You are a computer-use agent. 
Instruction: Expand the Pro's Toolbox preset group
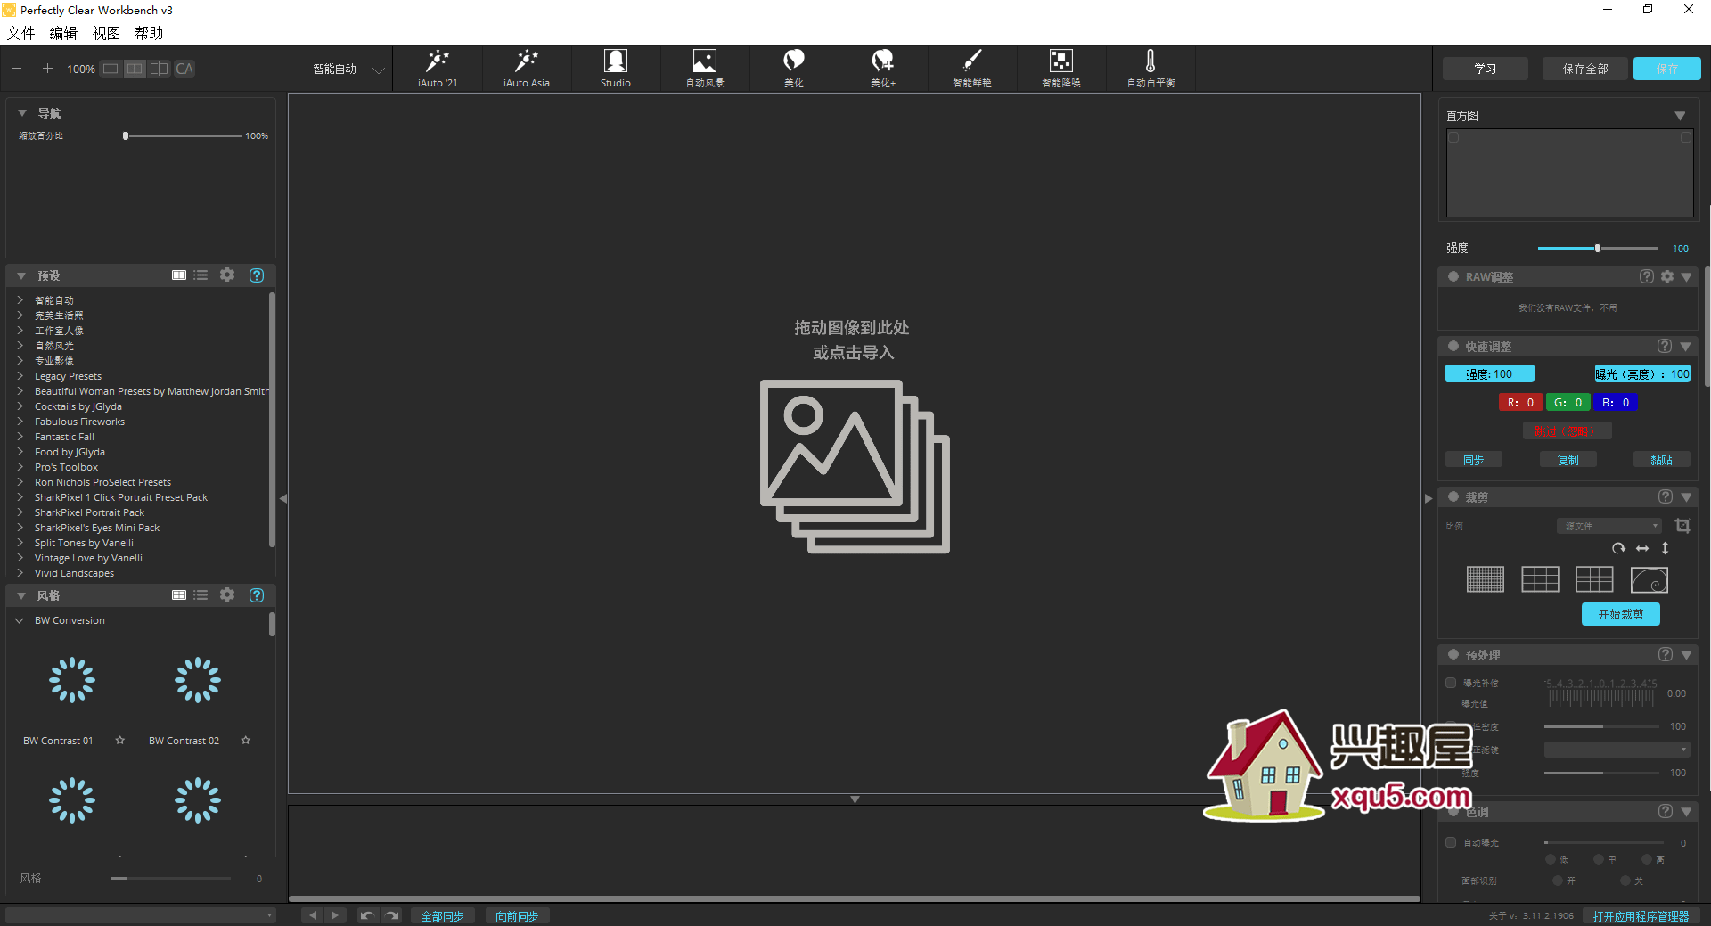click(20, 467)
